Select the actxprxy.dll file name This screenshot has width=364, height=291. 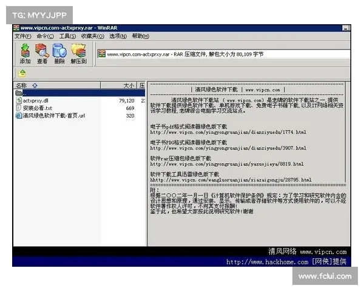coord(36,101)
